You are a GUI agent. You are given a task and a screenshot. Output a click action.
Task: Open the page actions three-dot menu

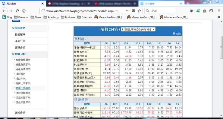[127, 11]
